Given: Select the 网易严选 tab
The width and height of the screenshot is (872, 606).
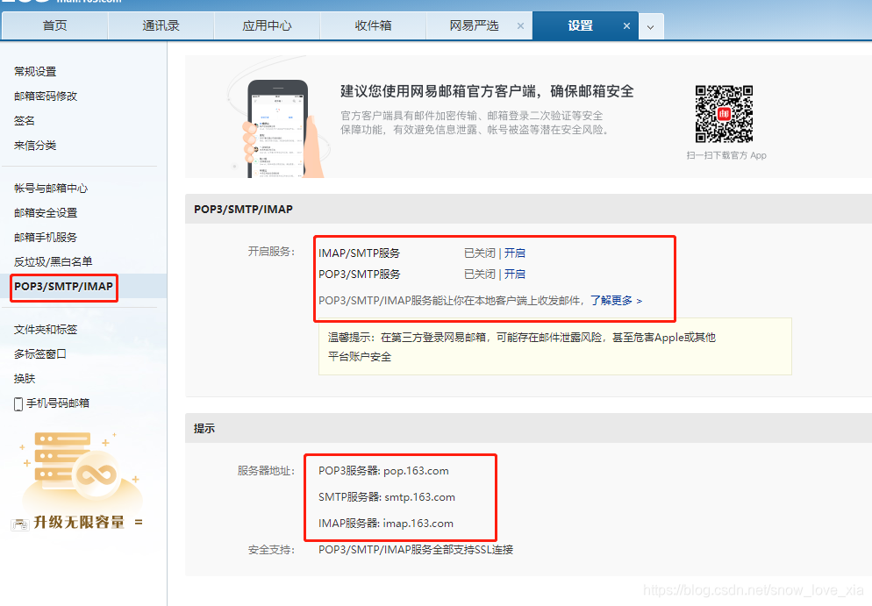Looking at the screenshot, I should click(x=474, y=26).
